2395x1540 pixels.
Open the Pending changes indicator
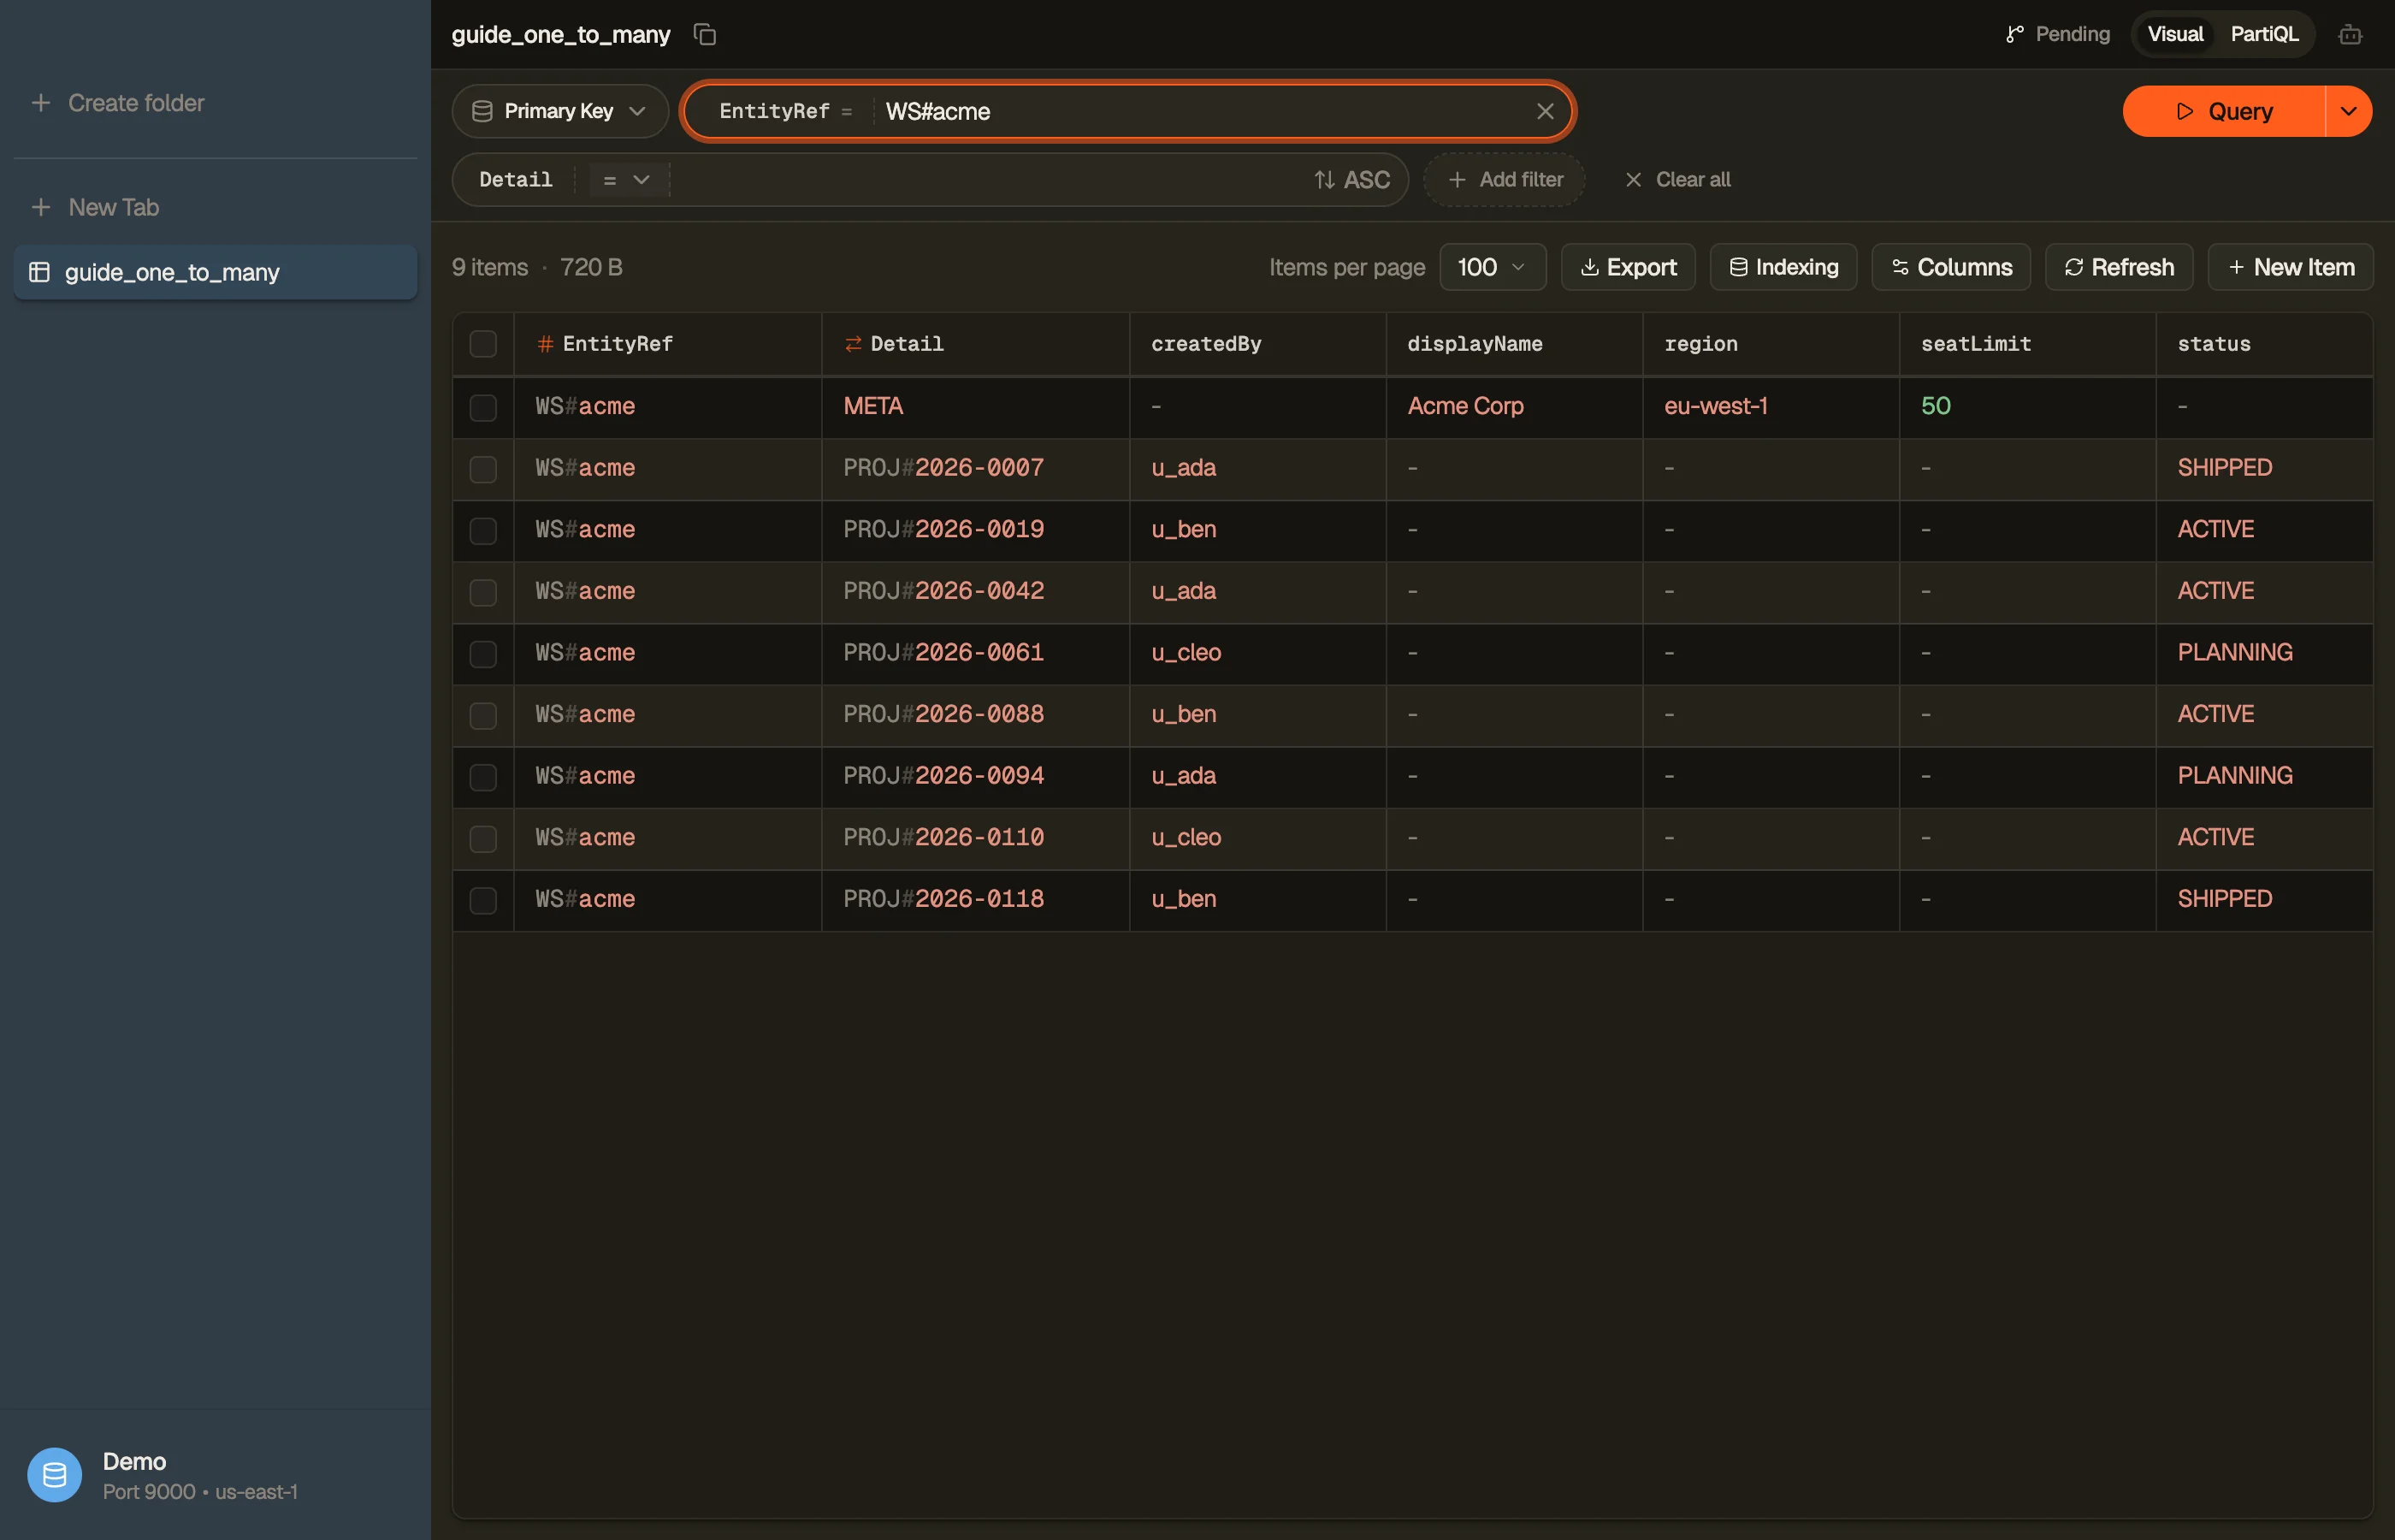tap(2058, 34)
